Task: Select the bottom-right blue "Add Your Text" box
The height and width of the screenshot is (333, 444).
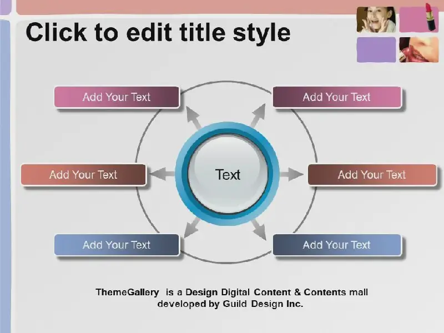Action: (336, 245)
